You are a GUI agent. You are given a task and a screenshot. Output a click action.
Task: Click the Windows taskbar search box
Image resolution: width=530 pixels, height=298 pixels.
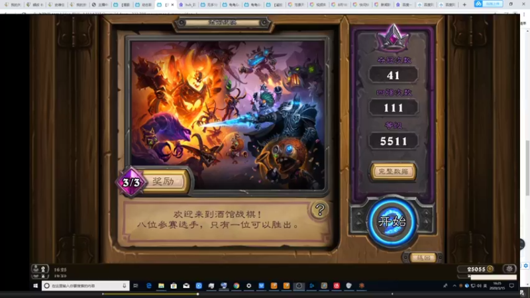85,286
